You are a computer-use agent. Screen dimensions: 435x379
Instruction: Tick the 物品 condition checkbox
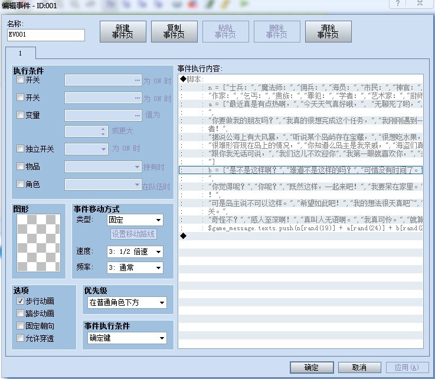pos(20,166)
